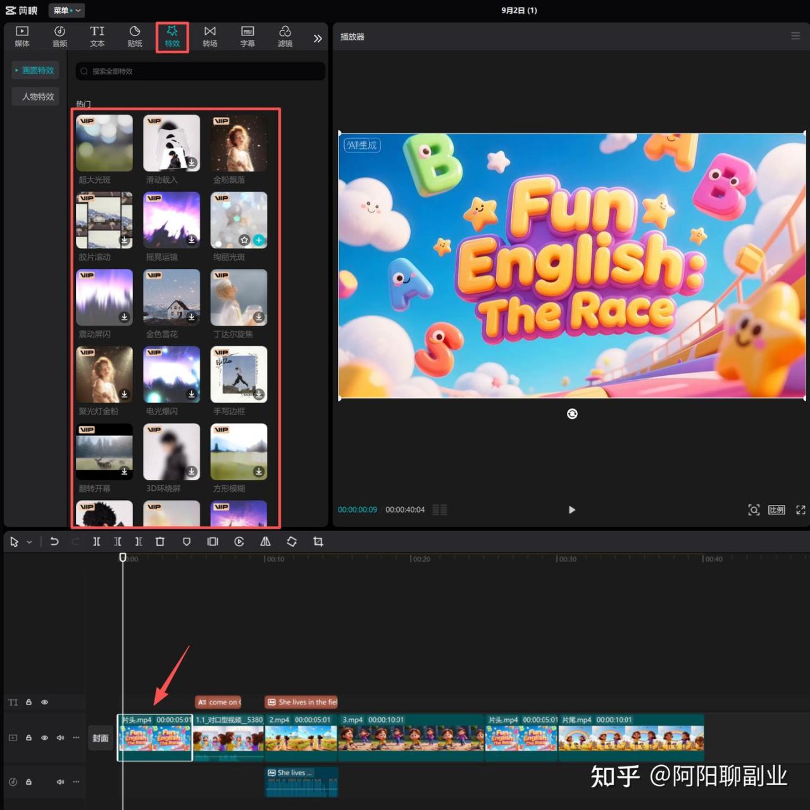Click the 比例 aspect ratio button
Image resolution: width=810 pixels, height=810 pixels.
click(x=776, y=510)
